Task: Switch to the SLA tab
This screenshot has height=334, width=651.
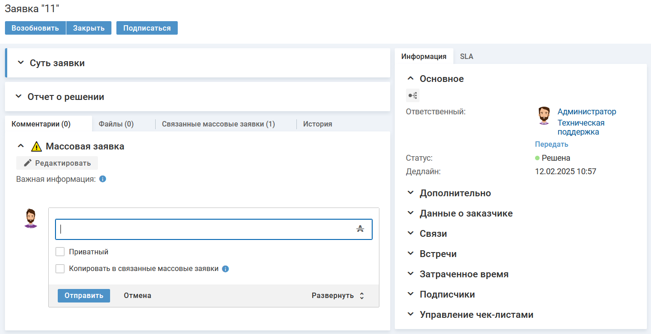Action: 466,57
